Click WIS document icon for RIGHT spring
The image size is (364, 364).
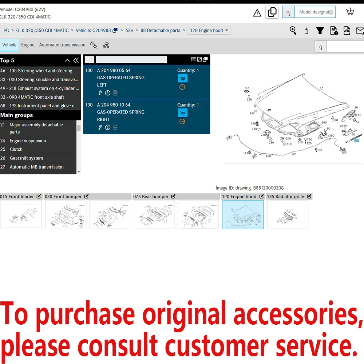[x=115, y=127]
